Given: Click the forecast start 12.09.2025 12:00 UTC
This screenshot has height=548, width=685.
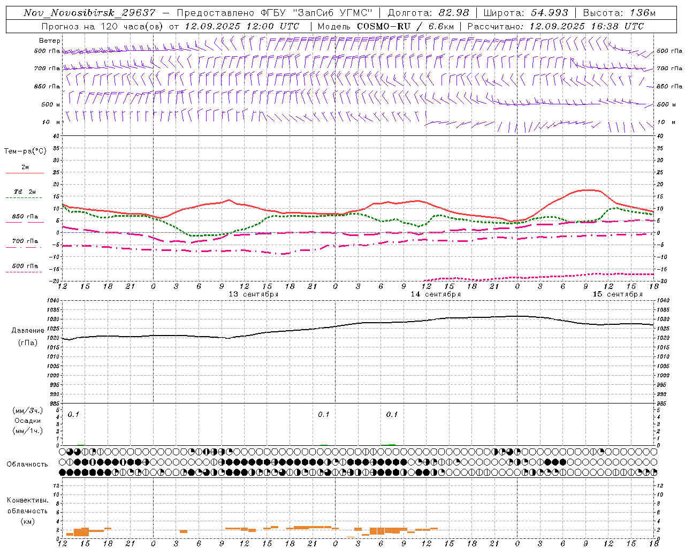Looking at the screenshot, I should 242,26.
